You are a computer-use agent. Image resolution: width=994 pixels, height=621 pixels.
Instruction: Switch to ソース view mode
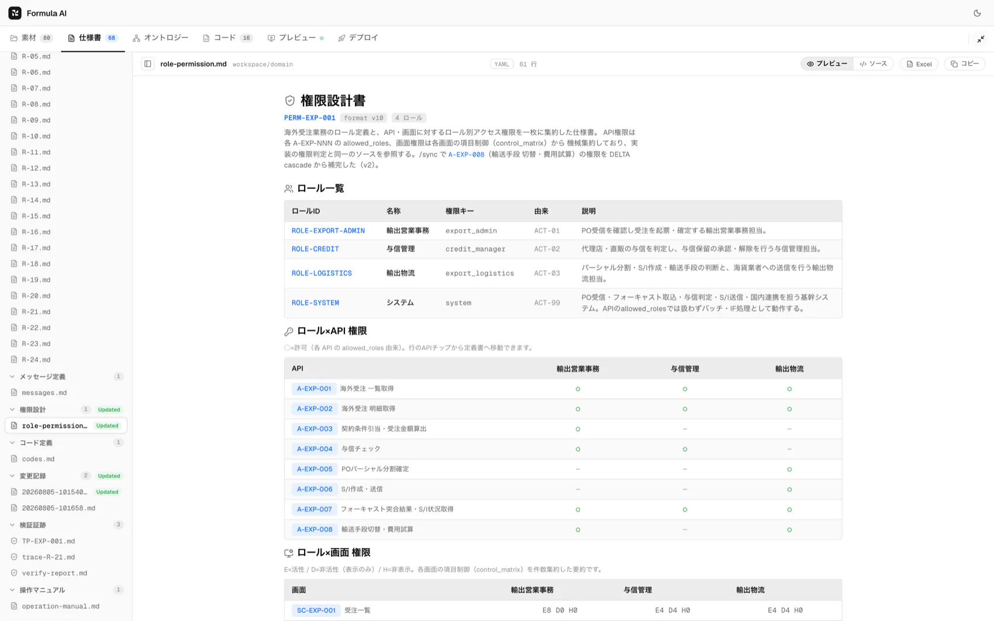(873, 64)
